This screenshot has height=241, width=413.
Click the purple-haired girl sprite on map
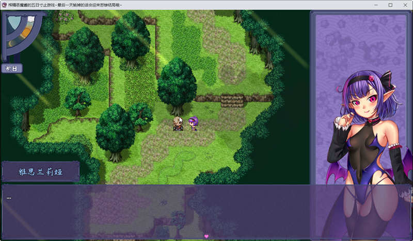coord(194,123)
